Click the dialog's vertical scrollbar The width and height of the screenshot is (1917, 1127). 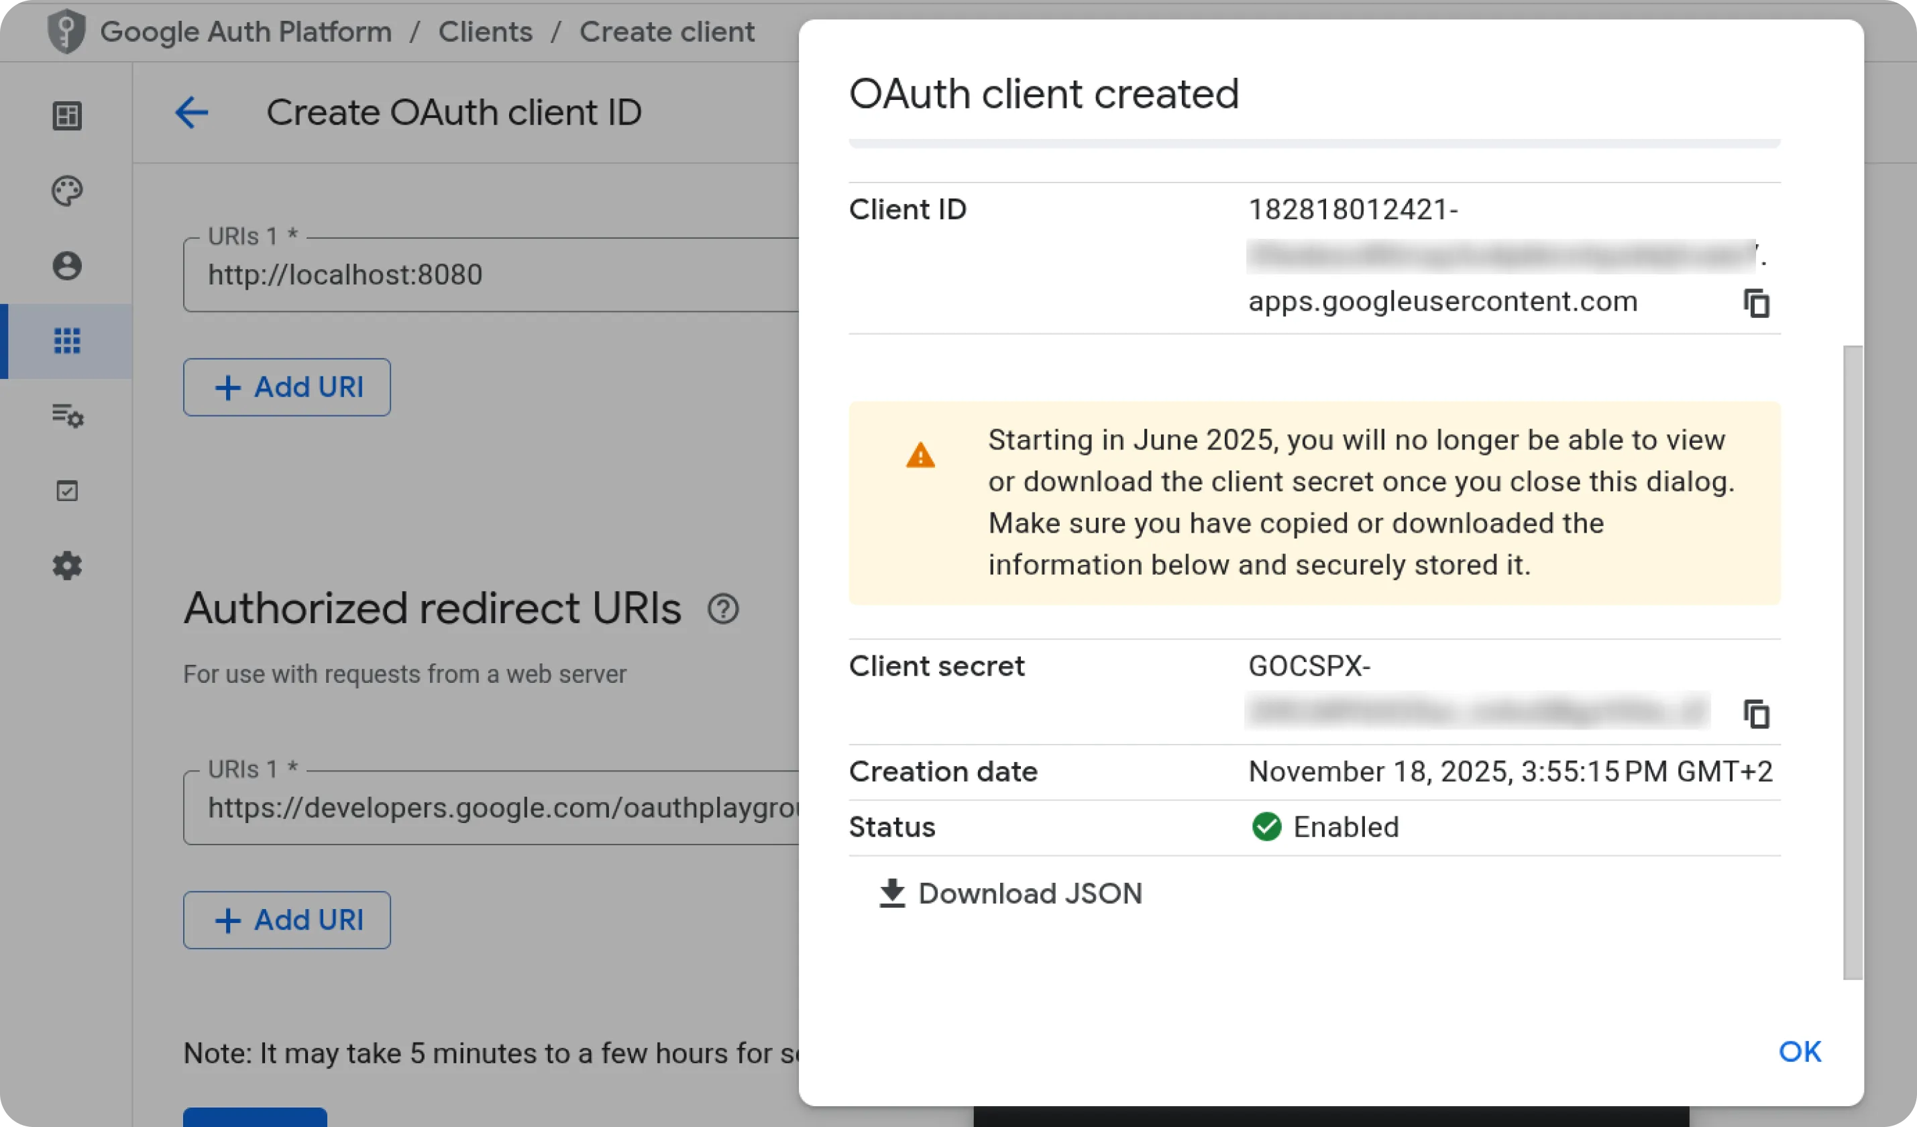pos(1853,662)
